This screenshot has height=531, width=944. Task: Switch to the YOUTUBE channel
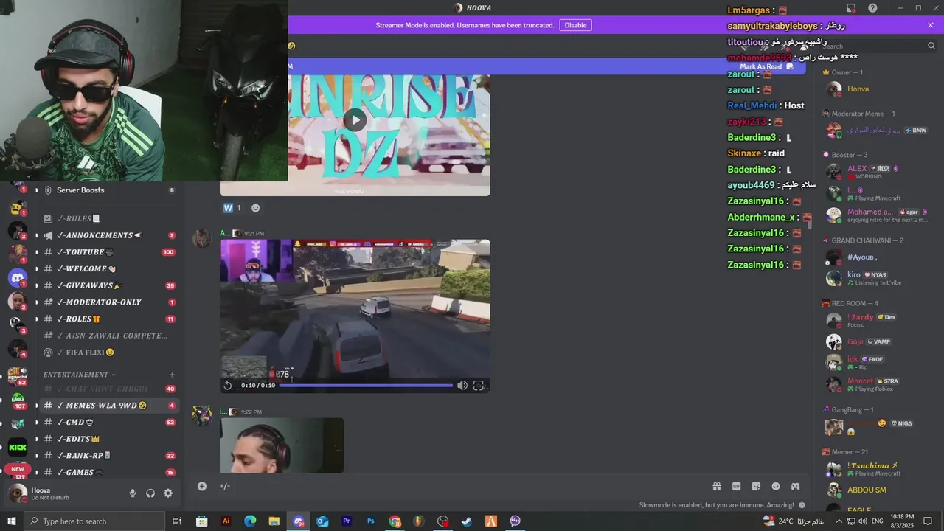(108, 252)
